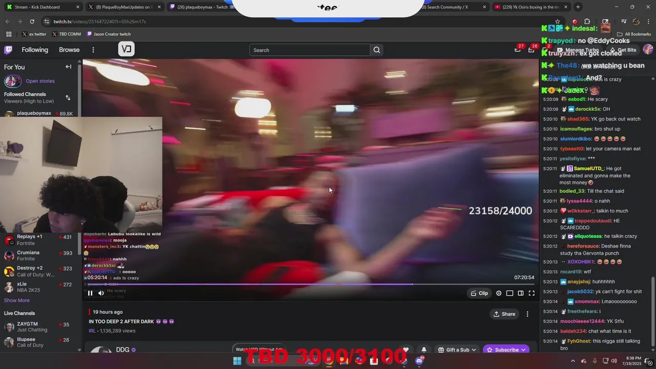Switch to Stream - Kick Dashboard tab

point(44,7)
